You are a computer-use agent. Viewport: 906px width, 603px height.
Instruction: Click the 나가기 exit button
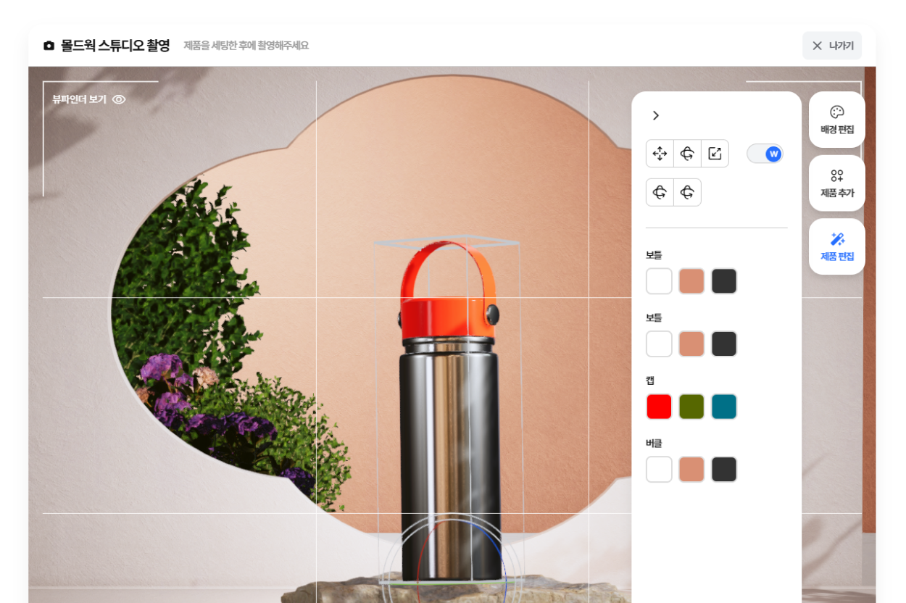pyautogui.click(x=832, y=46)
